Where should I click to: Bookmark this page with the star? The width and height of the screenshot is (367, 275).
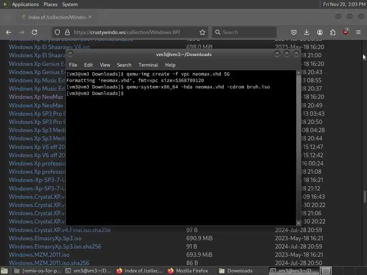[x=202, y=32]
